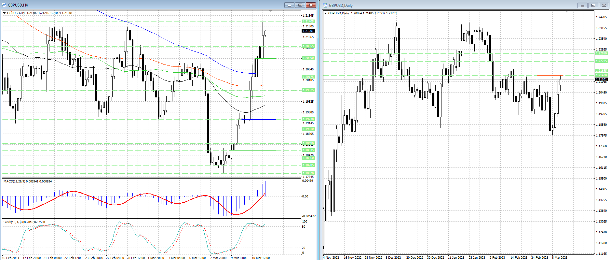Click the 1.21405 green price level label
The height and width of the screenshot is (260, 610).
(x=308, y=22)
